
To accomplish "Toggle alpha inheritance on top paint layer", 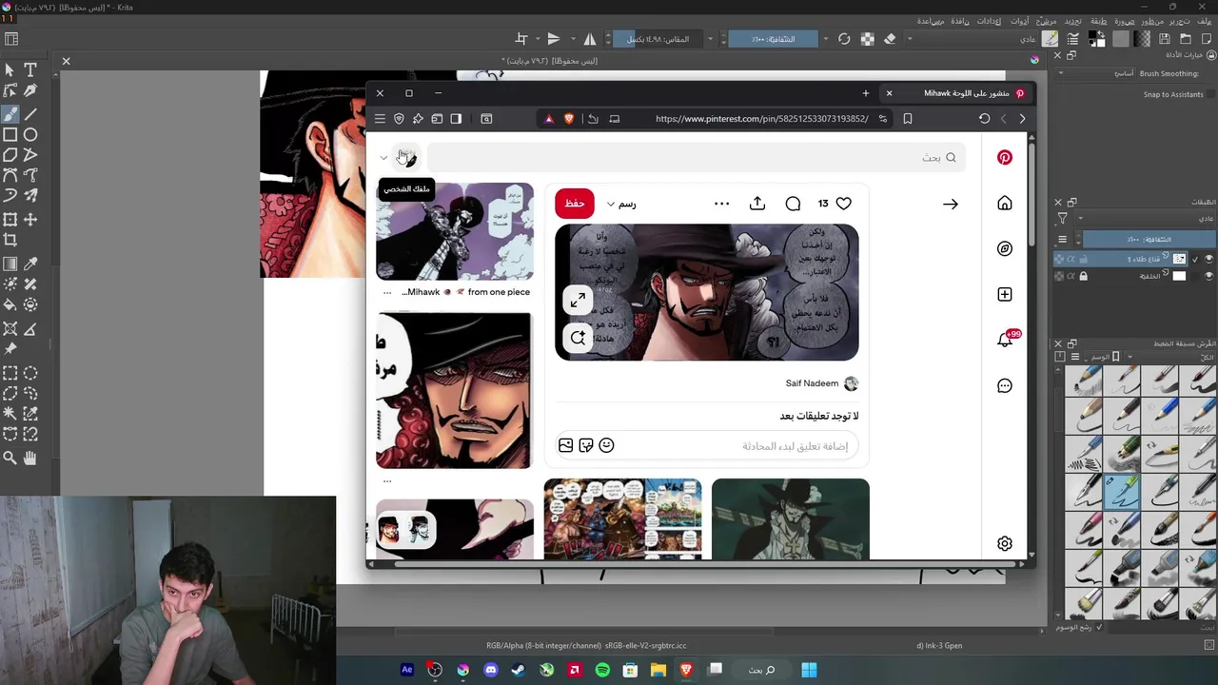I will tap(1071, 259).
